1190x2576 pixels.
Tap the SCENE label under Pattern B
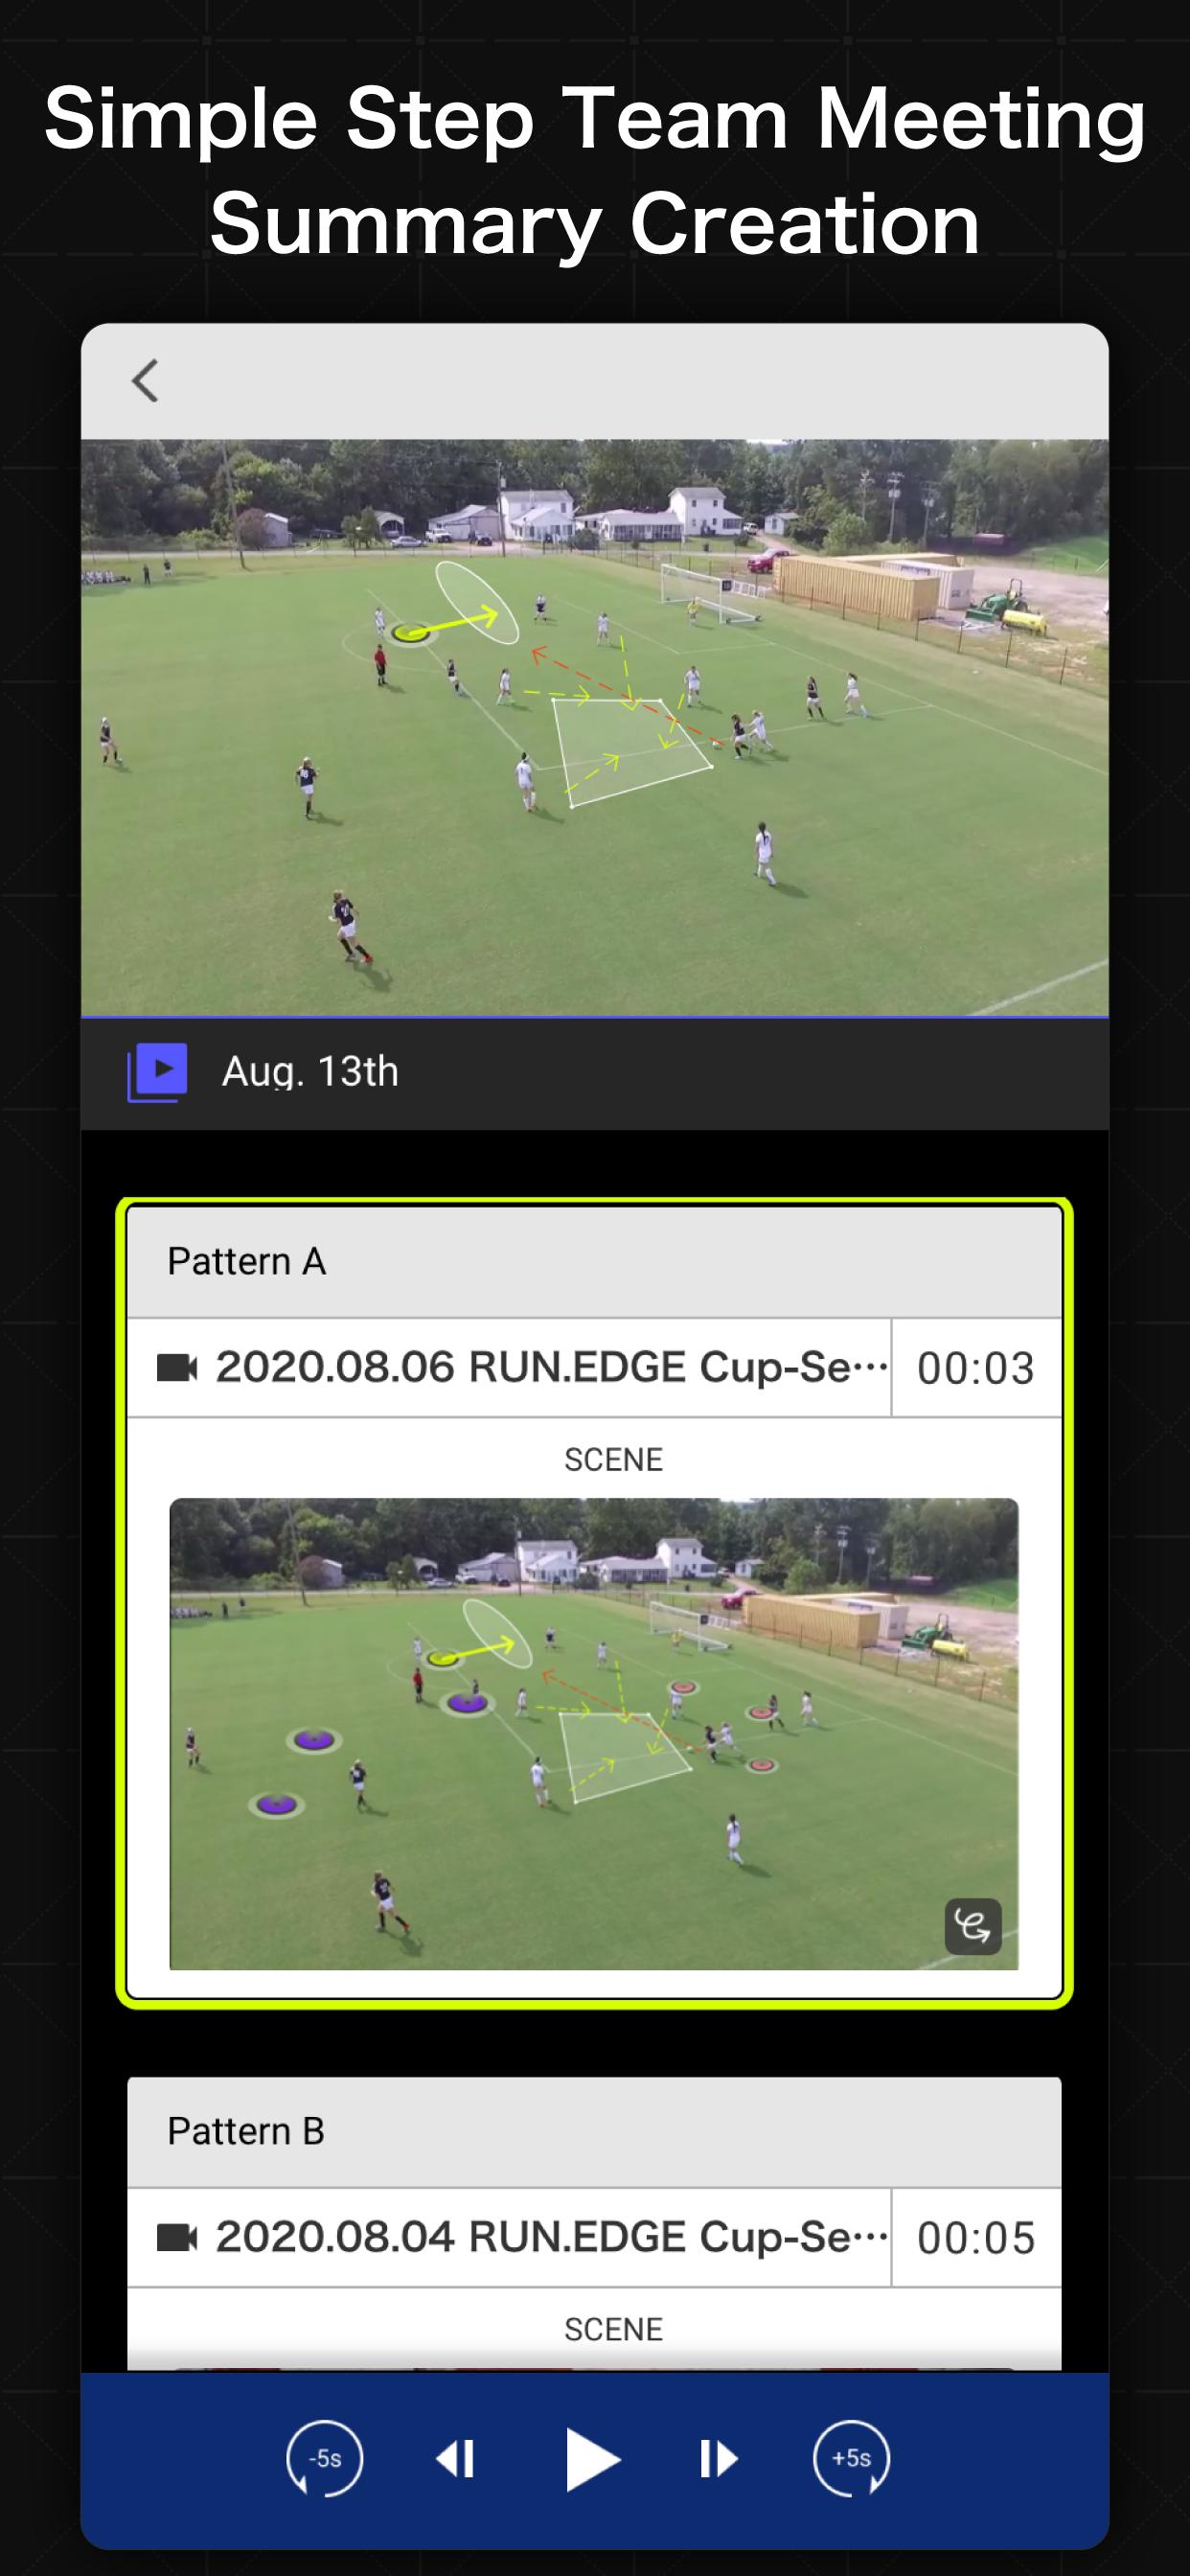point(613,2329)
